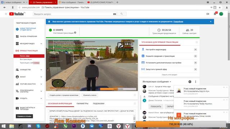Image resolution: width=230 pixels, height=129 pixels.
Task: Run search with the magnifier button
Action: click(x=121, y=14)
